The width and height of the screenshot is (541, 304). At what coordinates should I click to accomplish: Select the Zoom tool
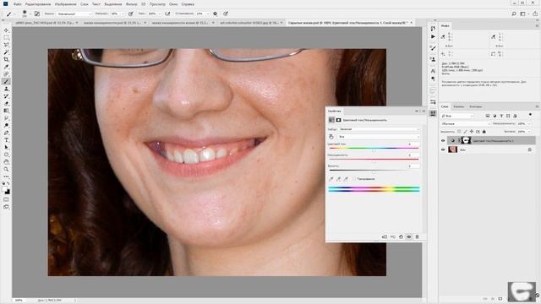[6, 169]
